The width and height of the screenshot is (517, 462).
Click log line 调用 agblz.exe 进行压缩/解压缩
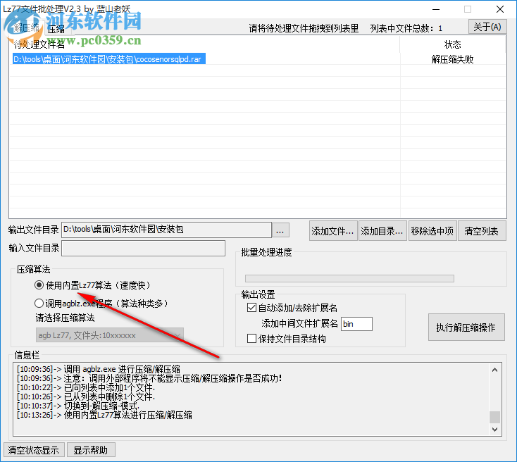click(x=99, y=368)
